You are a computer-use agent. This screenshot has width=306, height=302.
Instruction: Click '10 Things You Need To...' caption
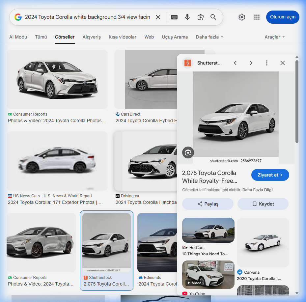pyautogui.click(x=205, y=254)
